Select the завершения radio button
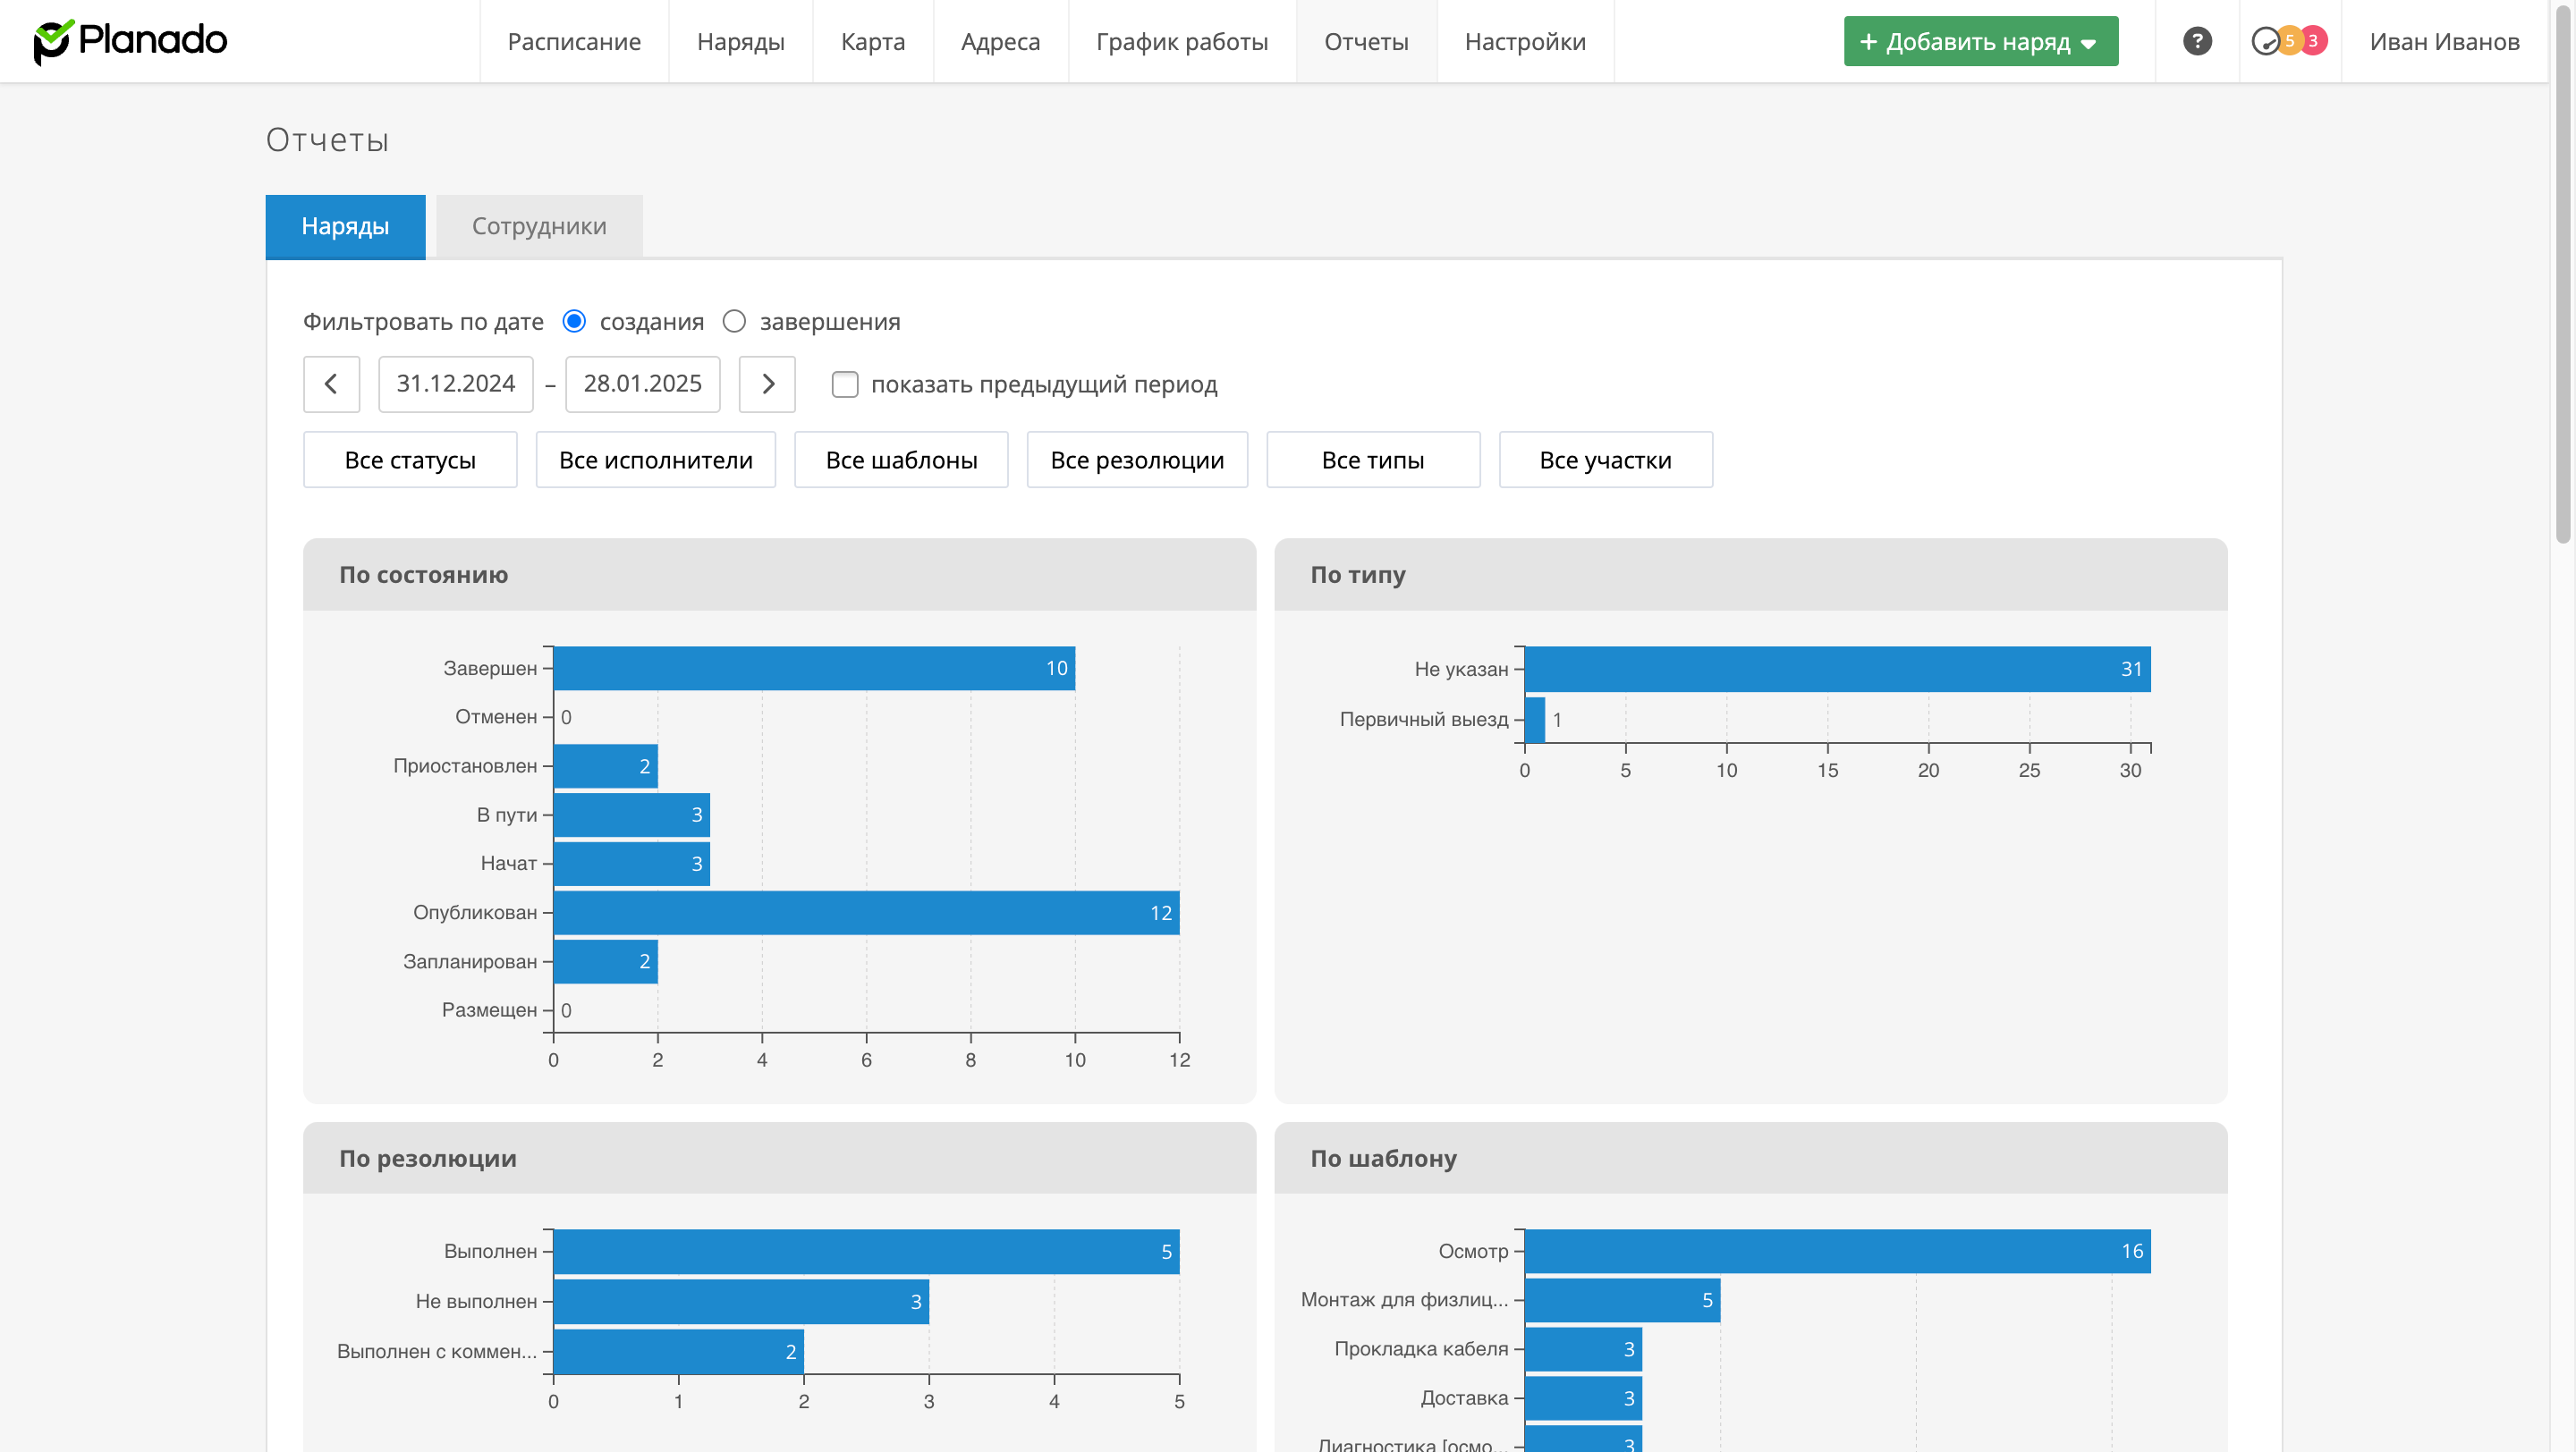The width and height of the screenshot is (2576, 1452). [x=734, y=321]
